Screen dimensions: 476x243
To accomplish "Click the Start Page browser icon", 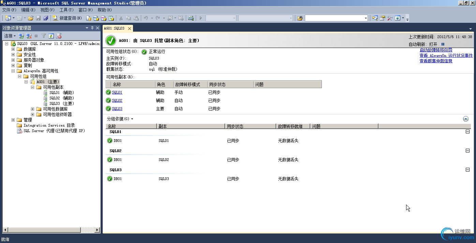I will pos(398,18).
